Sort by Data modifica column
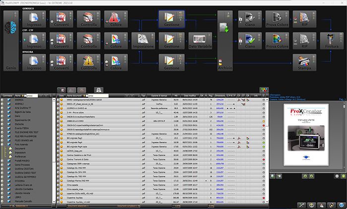 coord(190,96)
